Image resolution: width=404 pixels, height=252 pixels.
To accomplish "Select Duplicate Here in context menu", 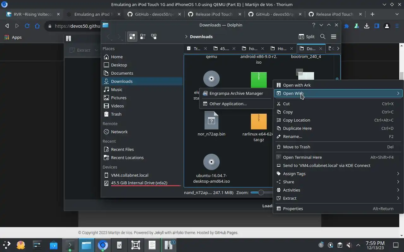I will (x=338, y=128).
